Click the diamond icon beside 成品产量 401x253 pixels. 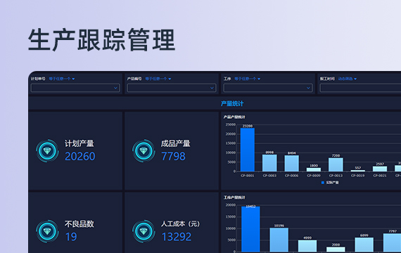point(144,151)
